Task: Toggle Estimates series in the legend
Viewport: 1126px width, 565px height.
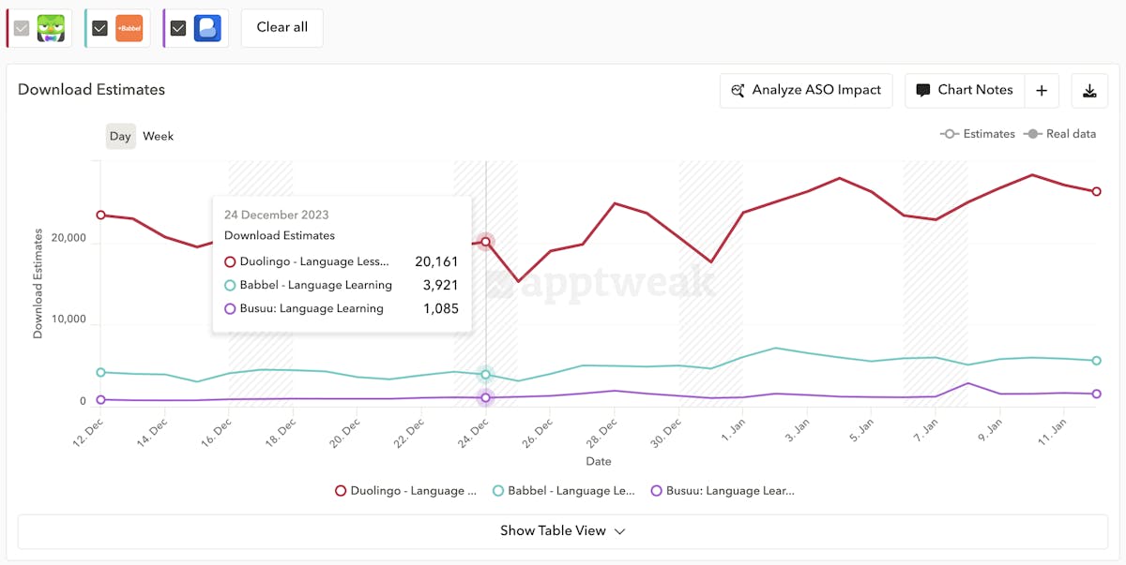Action: click(950, 134)
